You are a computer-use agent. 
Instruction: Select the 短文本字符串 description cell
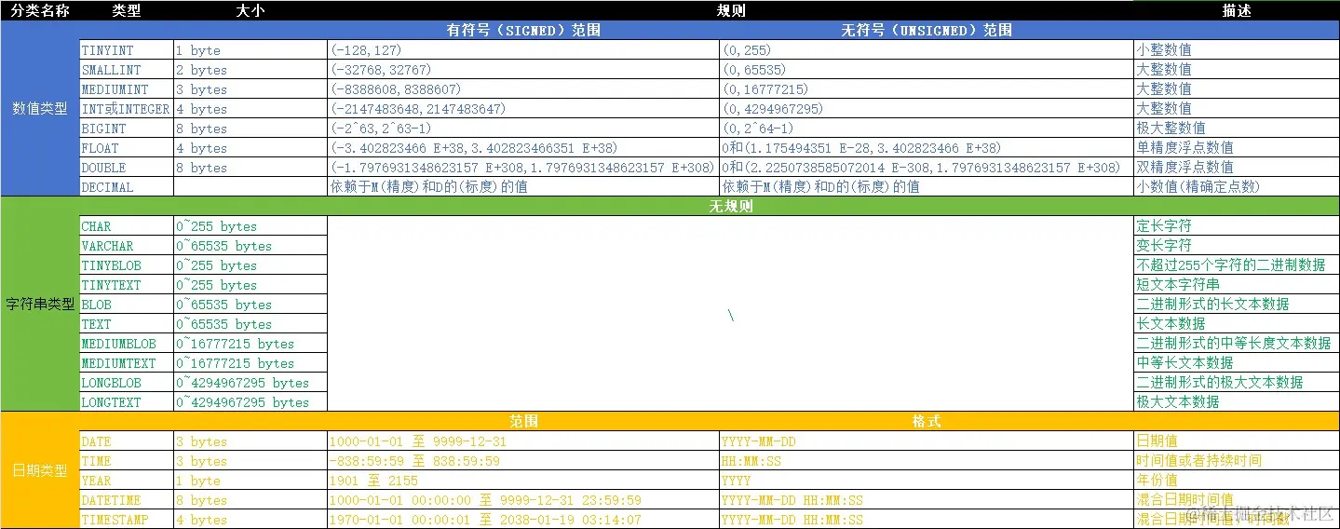point(1237,284)
